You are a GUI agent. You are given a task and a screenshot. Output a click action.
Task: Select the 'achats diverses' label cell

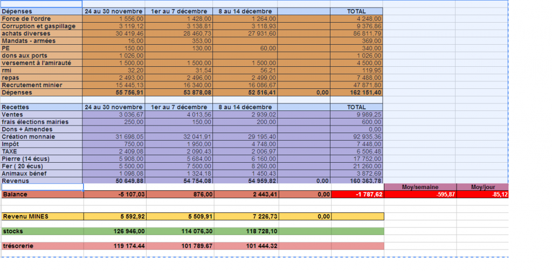(x=42, y=33)
